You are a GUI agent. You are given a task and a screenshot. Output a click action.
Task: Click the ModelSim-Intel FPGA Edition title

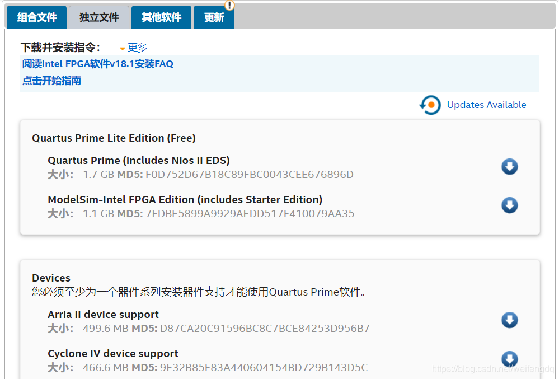[x=185, y=200]
